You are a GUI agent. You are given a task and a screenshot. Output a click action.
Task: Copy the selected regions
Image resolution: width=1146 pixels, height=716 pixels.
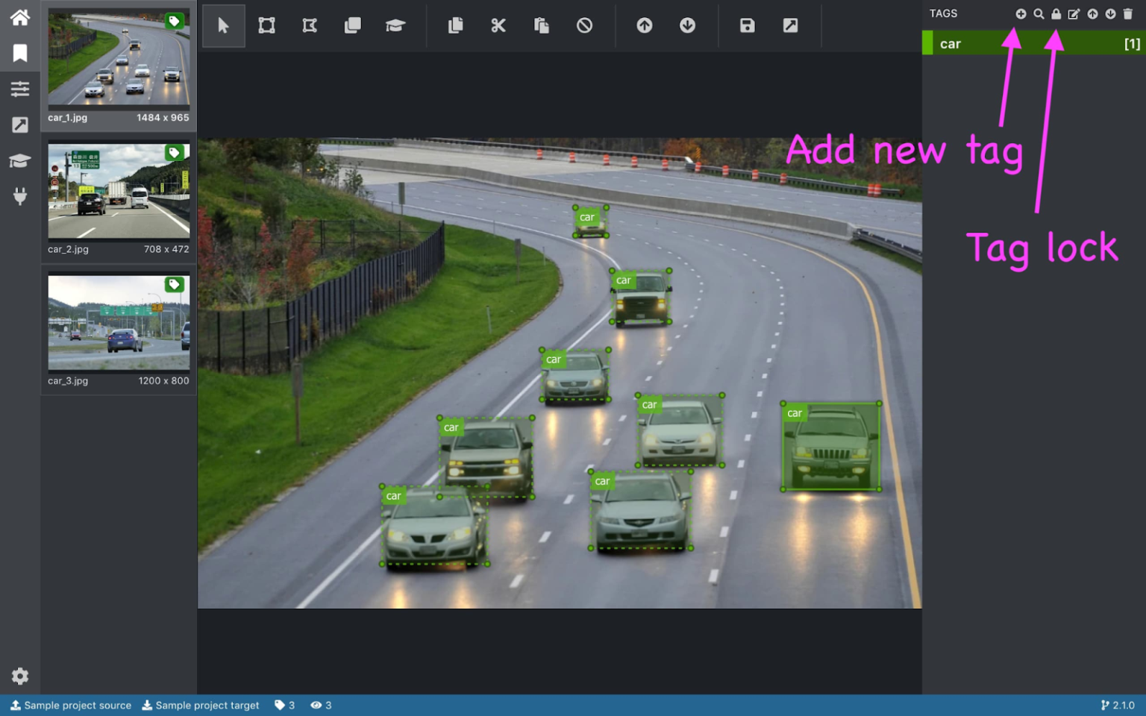click(x=455, y=25)
